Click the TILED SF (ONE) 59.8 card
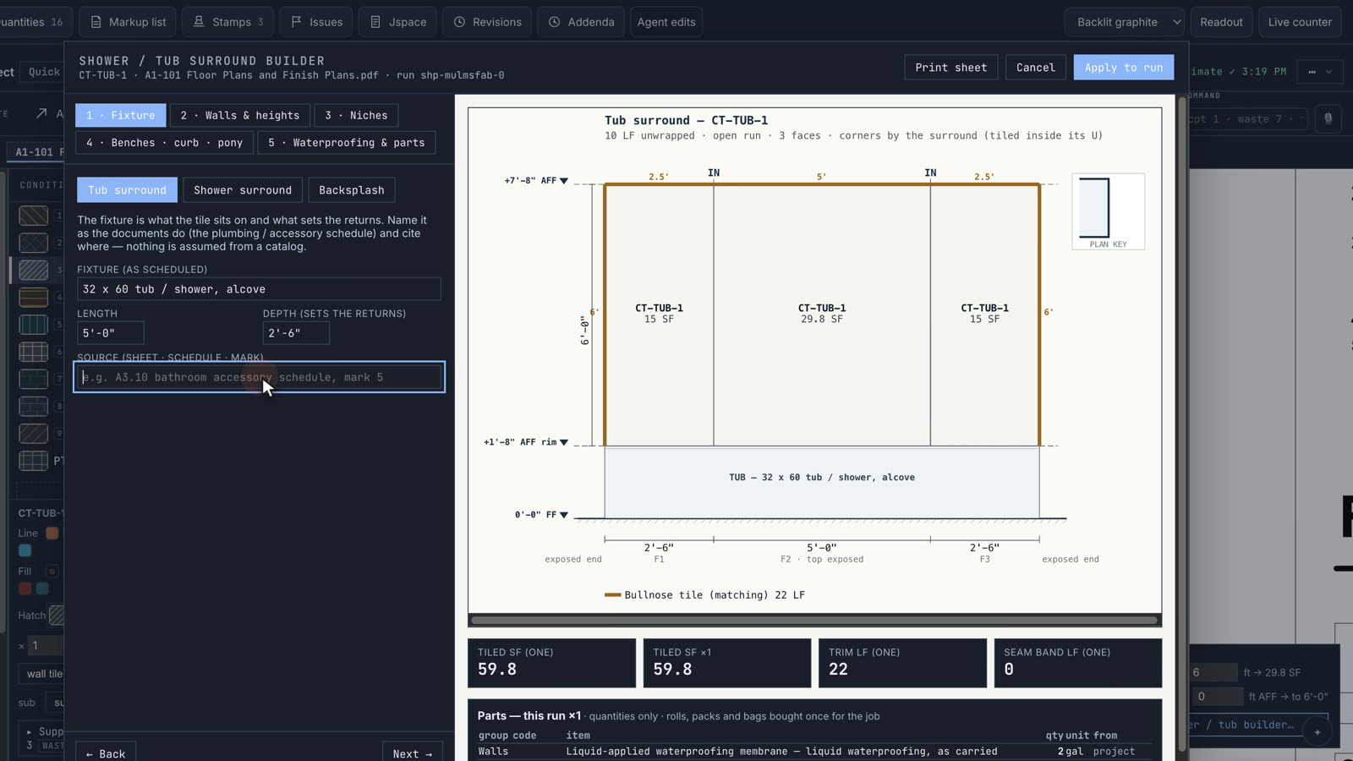Image resolution: width=1353 pixels, height=761 pixels. [551, 663]
